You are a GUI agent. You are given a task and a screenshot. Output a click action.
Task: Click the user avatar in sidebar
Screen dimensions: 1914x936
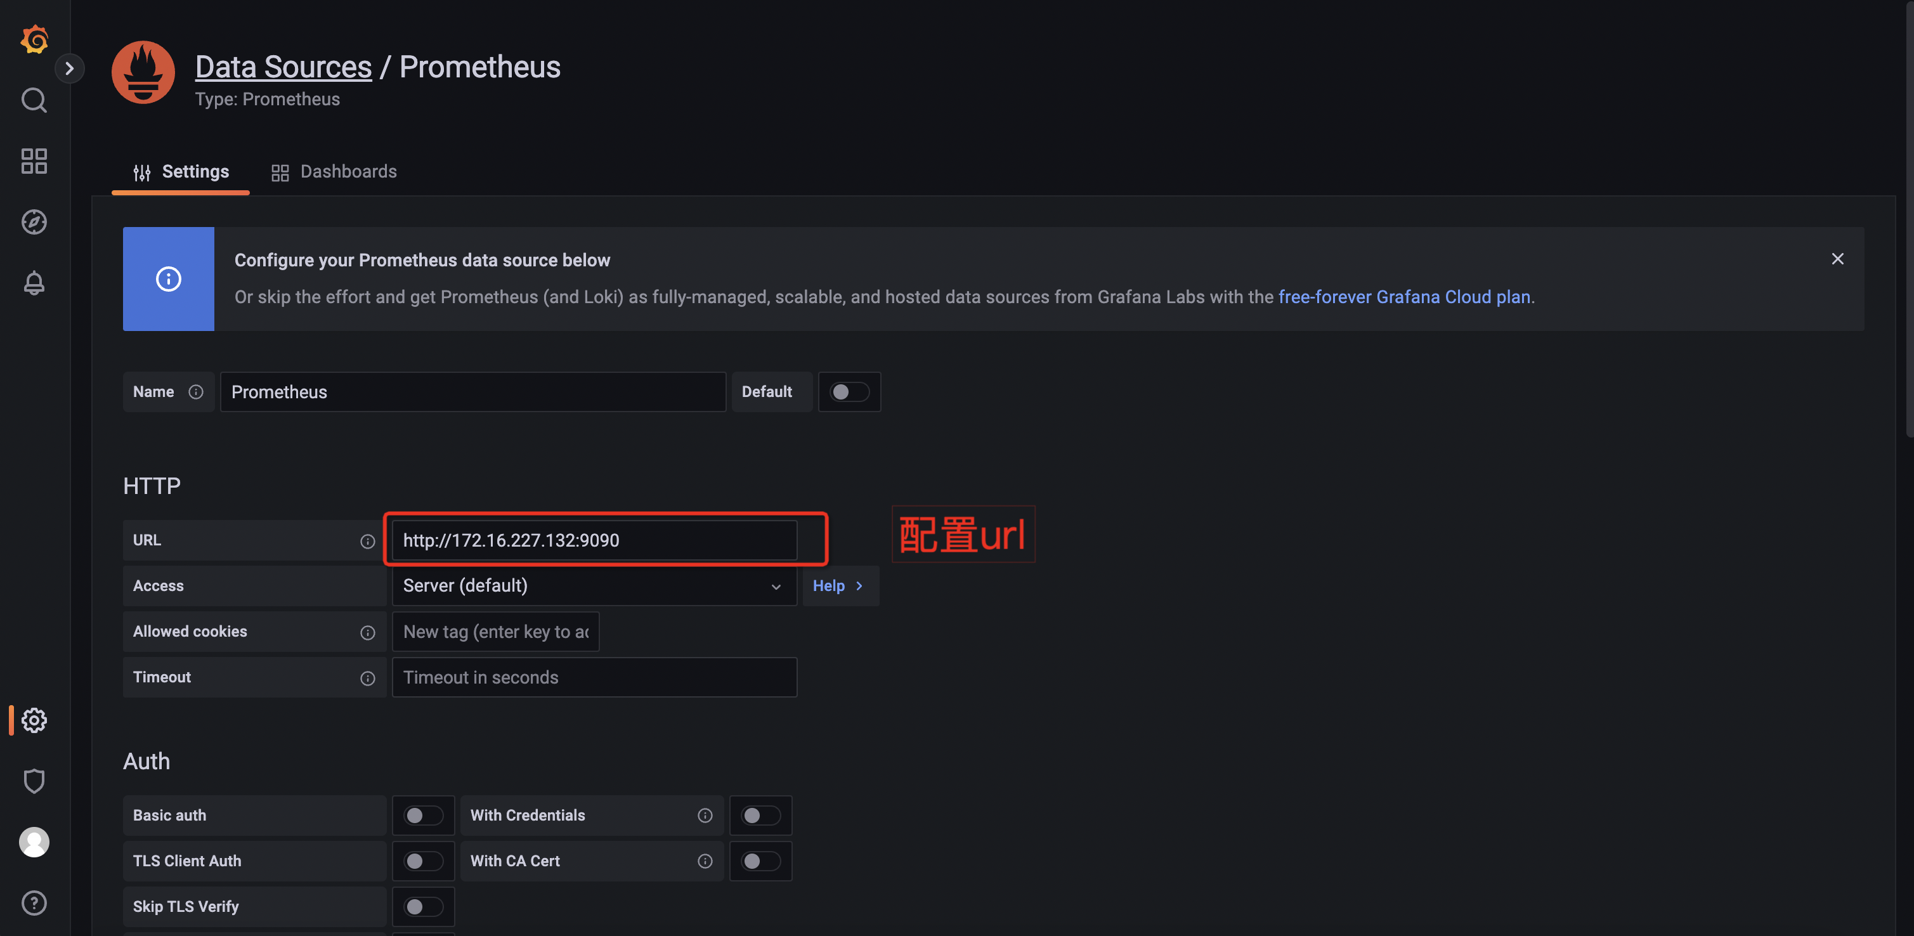click(x=34, y=842)
